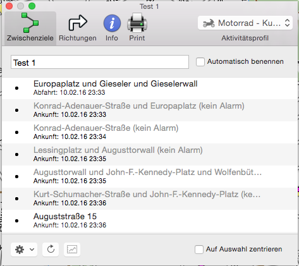This screenshot has width=299, height=266.
Task: Select Europaplatz und Gieseler waypoint row
Action: [x=150, y=88]
